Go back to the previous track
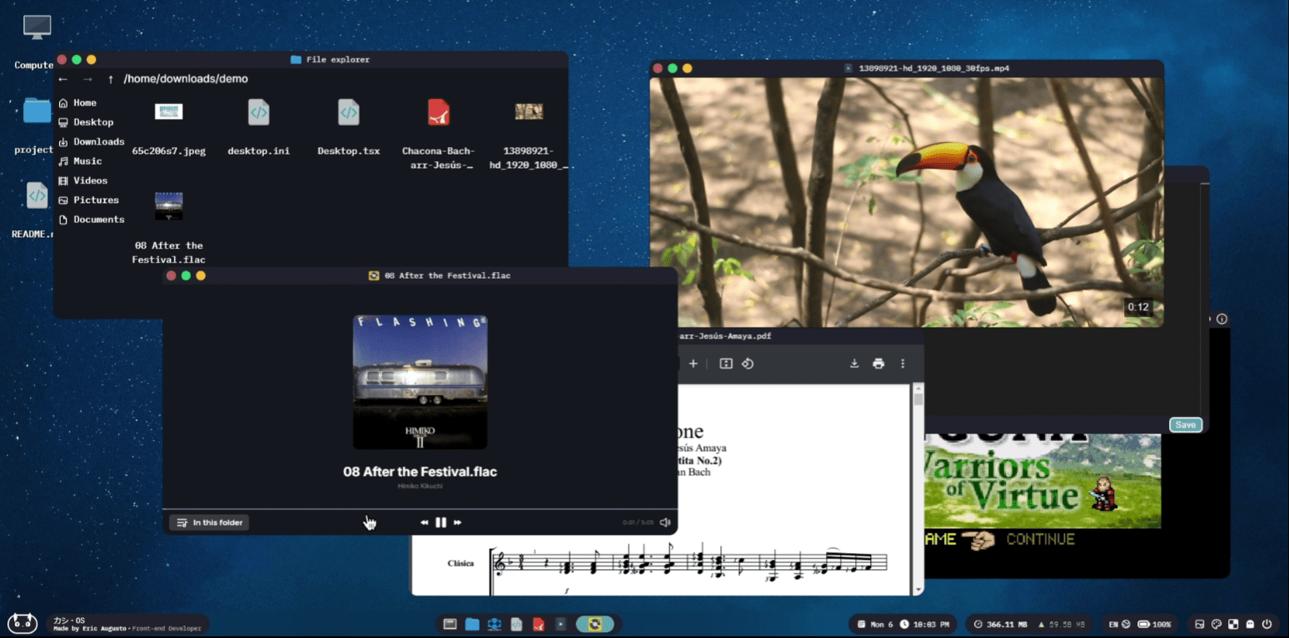1289x638 pixels. [x=424, y=522]
